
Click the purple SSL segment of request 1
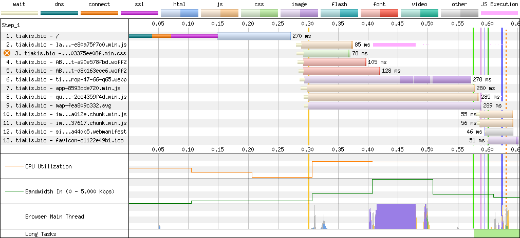(x=194, y=36)
